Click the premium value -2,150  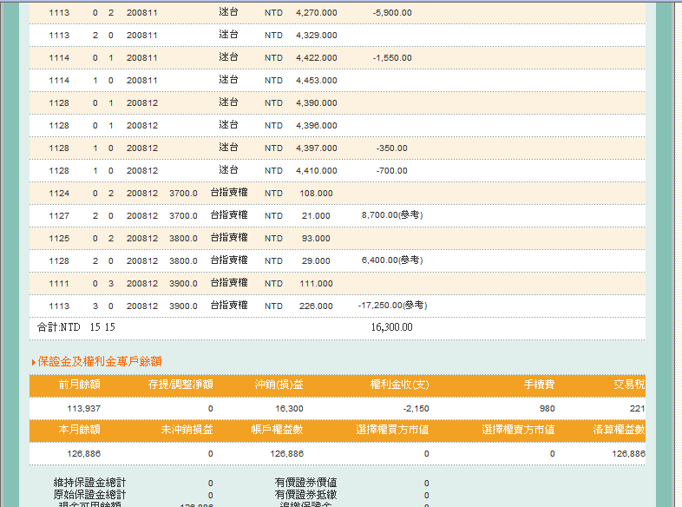coord(416,409)
